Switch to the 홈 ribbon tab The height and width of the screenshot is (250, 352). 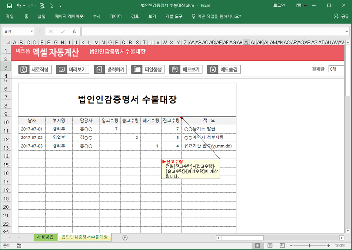pos(26,16)
